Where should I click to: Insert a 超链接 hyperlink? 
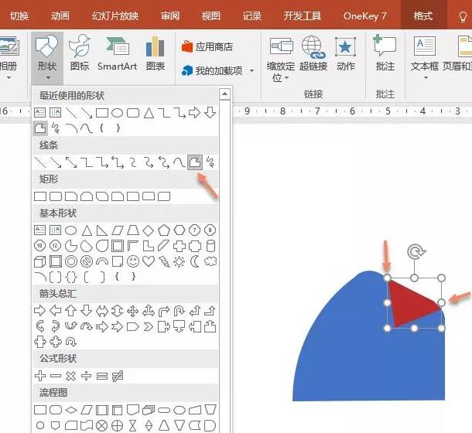[x=313, y=53]
